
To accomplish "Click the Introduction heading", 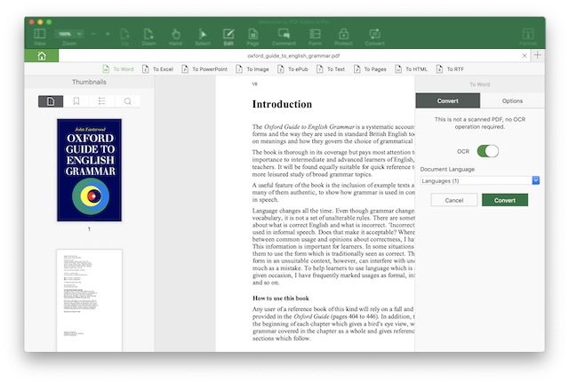I will (x=282, y=104).
